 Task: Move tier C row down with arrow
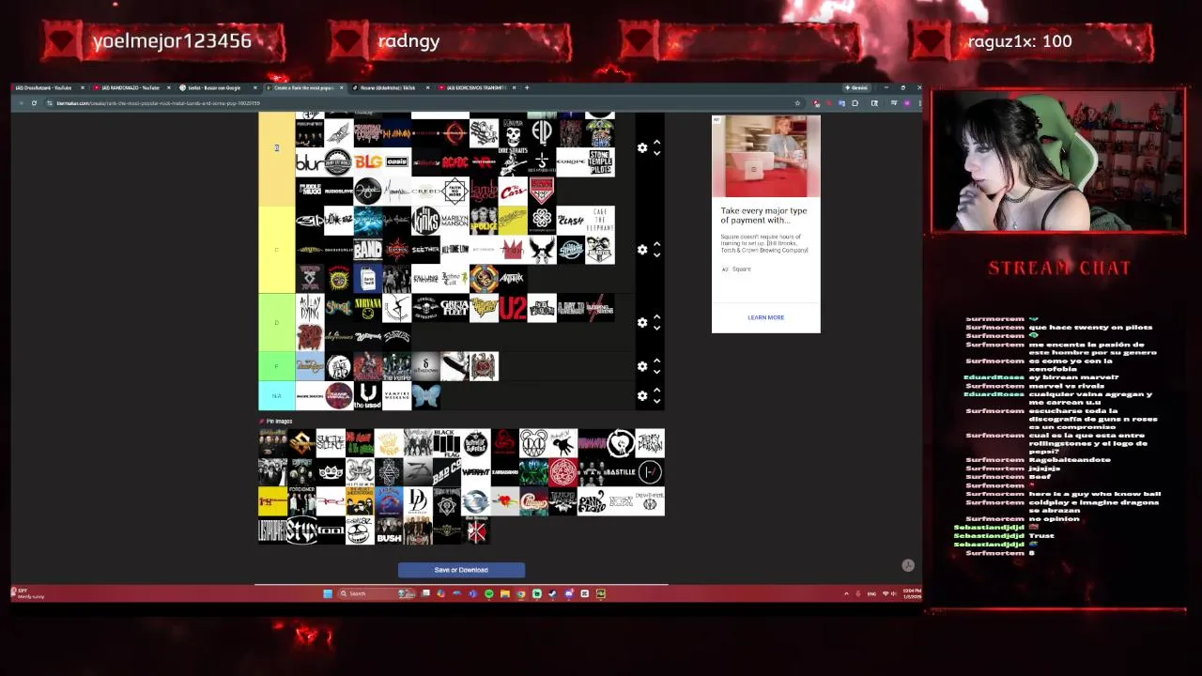(656, 255)
